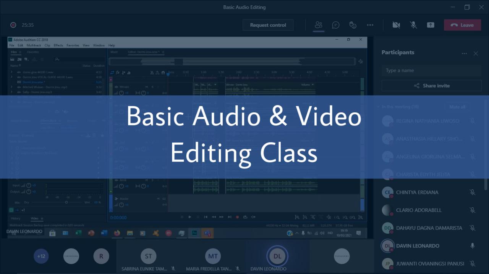This screenshot has width=489, height=274.
Task: Select participant CHINTYA ERDIANA
Action: 429,192
